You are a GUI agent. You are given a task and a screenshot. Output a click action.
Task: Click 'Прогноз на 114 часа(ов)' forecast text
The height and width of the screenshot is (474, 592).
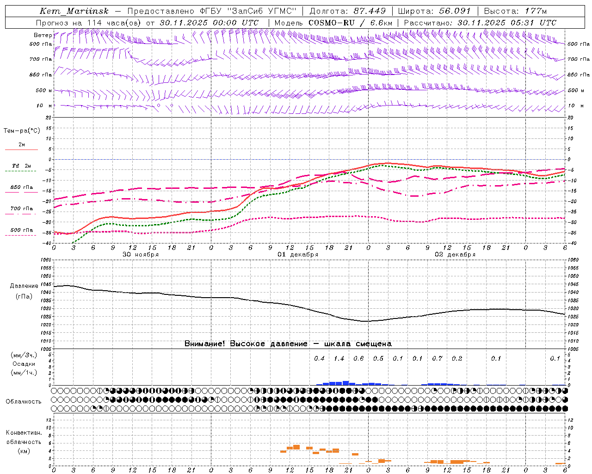[89, 23]
